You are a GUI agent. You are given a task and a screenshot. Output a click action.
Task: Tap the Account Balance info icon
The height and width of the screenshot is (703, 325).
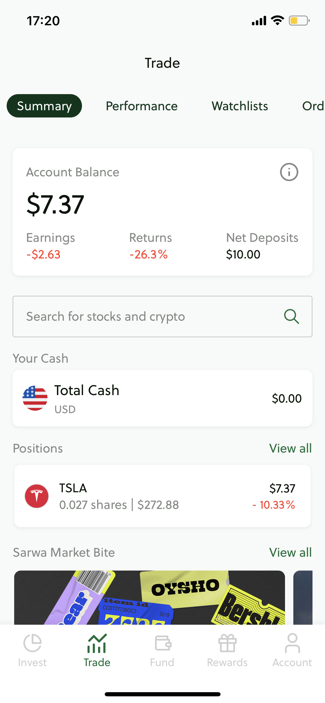[289, 172]
